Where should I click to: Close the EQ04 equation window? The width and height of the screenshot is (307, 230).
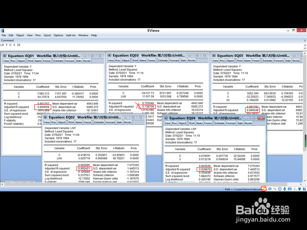[x=261, y=118]
